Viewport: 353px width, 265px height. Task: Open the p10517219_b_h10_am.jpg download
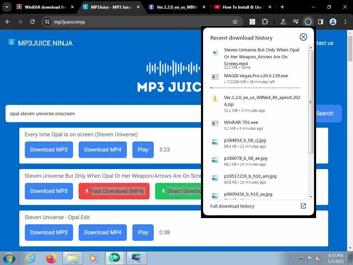coord(255,179)
